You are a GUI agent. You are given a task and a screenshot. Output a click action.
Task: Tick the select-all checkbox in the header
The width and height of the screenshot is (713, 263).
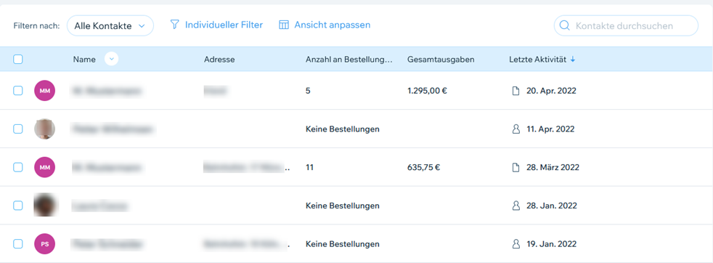(x=17, y=59)
